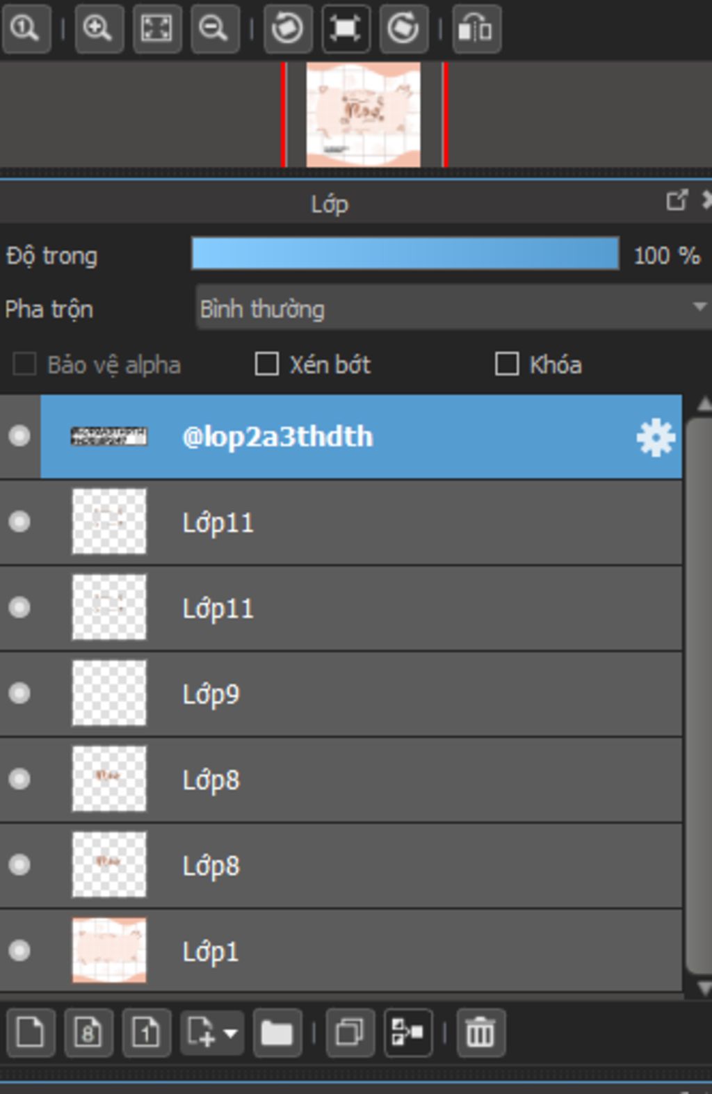Duplicate the current layer

click(x=350, y=1032)
